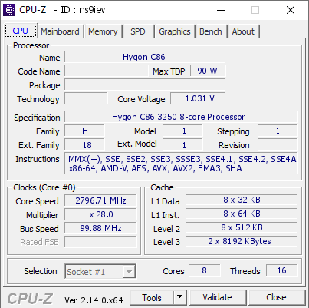The width and height of the screenshot is (309, 308).
Task: Click the Level 2 value 8 x 512 KB
Action: pyautogui.click(x=242, y=227)
